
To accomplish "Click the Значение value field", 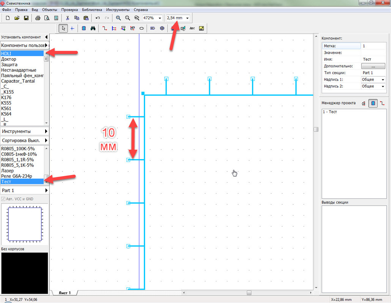I will pyautogui.click(x=373, y=53).
